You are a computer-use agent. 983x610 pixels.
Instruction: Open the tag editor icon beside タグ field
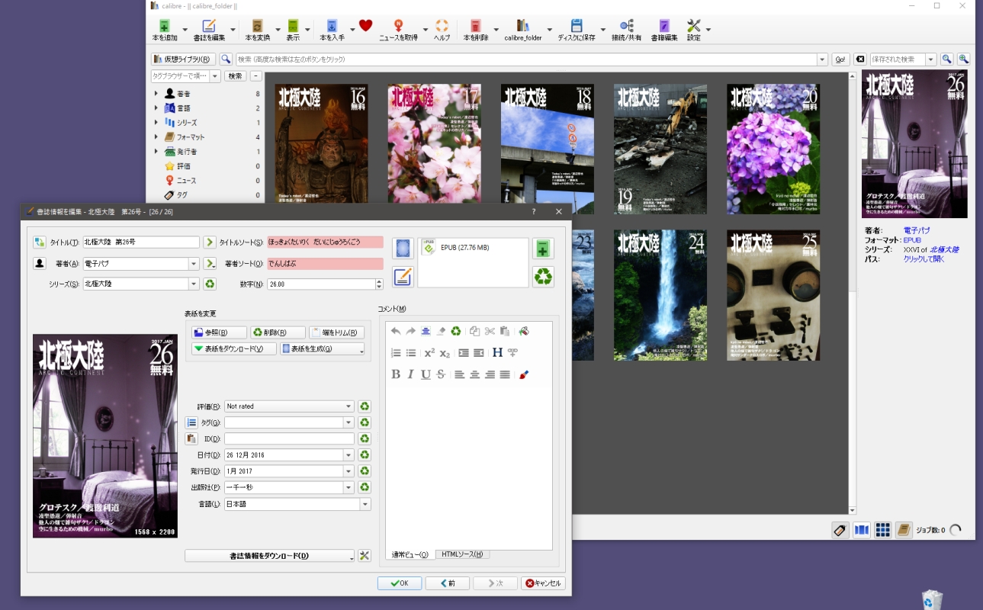click(192, 423)
